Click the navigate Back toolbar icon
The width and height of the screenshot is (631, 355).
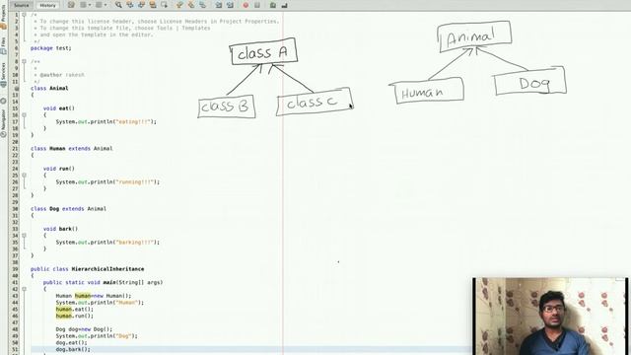point(83,5)
